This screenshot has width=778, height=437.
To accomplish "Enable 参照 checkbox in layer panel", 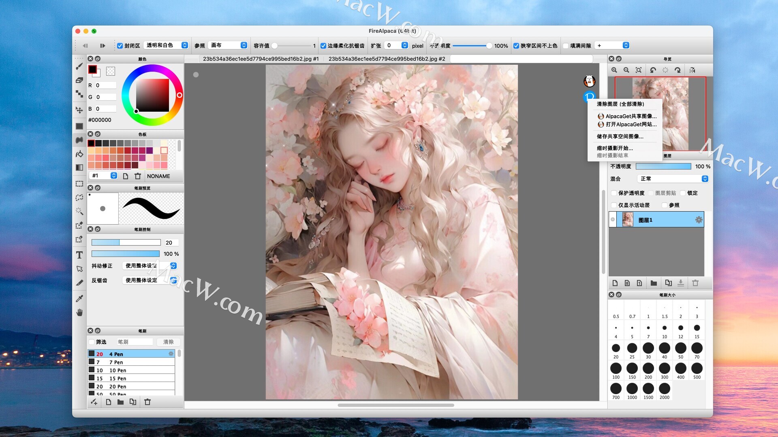I will click(x=665, y=205).
